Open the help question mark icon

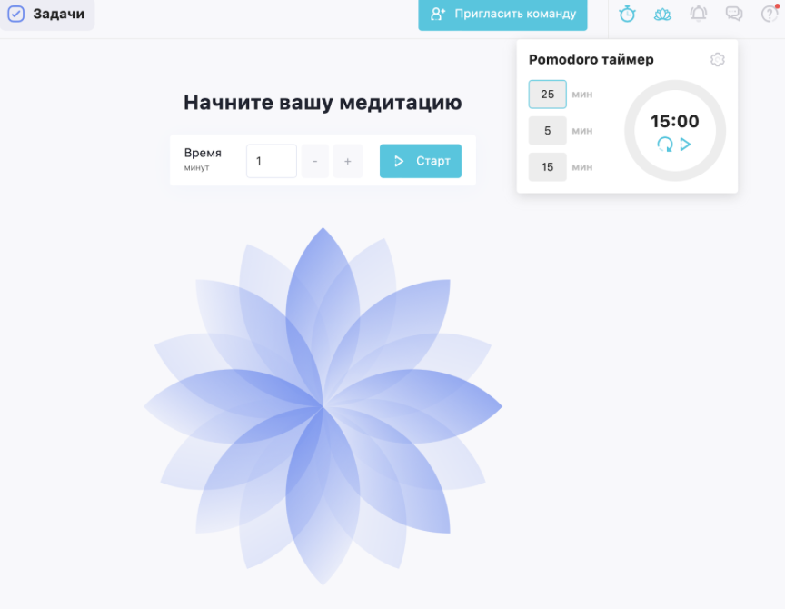coord(769,14)
